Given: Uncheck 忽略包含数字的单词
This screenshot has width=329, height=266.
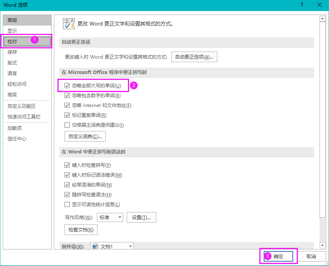Looking at the screenshot, I should click(67, 95).
